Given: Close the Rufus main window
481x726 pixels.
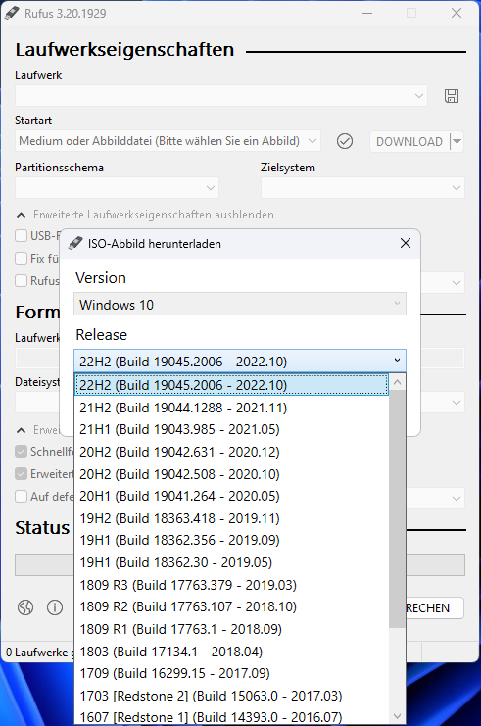Looking at the screenshot, I should click(x=457, y=13).
